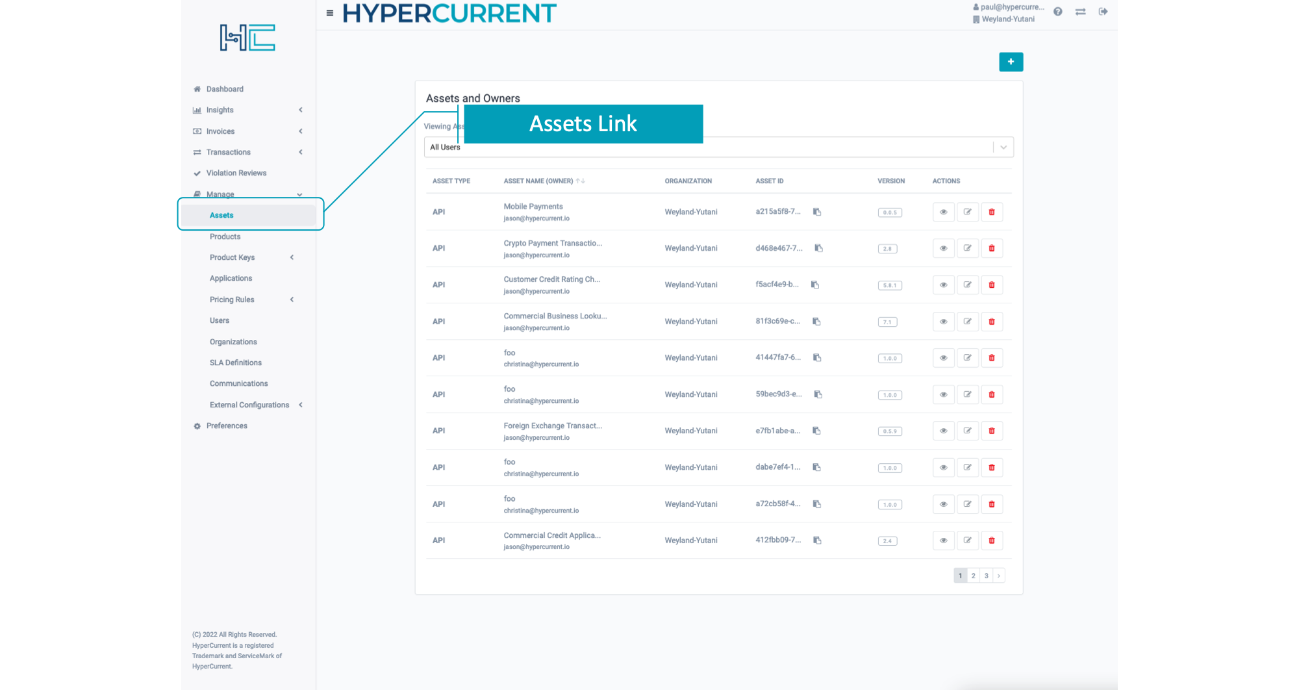Click the switch organization arrows icon
This screenshot has height=690, width=1299.
pos(1080,12)
